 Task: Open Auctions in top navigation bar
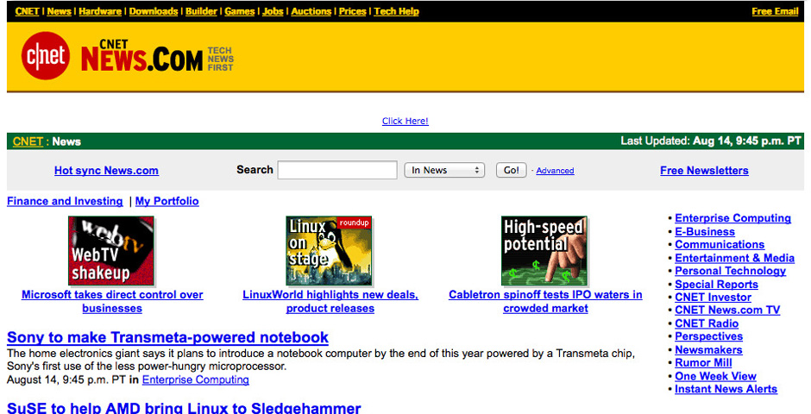pyautogui.click(x=311, y=11)
